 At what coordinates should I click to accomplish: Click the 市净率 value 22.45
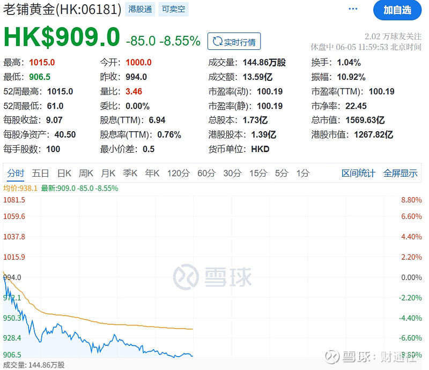[x=356, y=106]
